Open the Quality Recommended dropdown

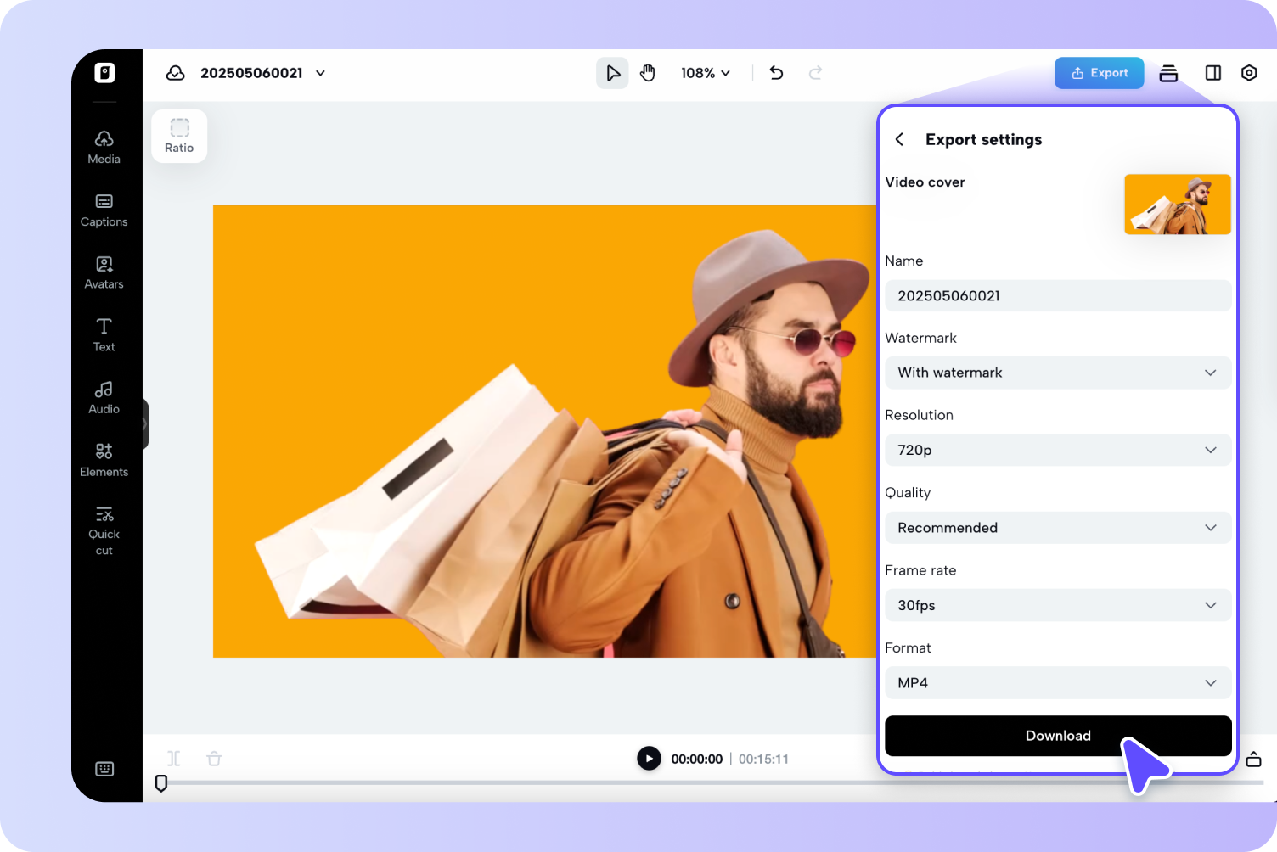click(1058, 528)
